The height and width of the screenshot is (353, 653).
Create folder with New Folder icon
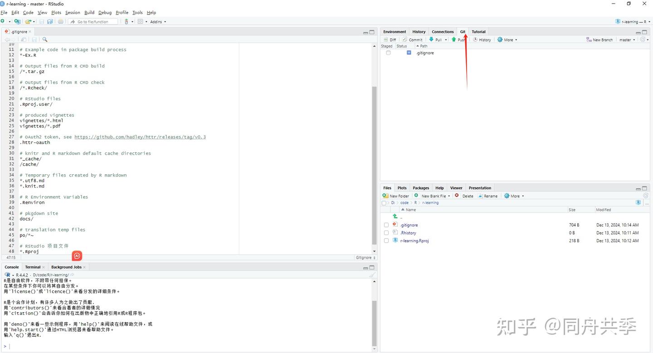tap(395, 196)
